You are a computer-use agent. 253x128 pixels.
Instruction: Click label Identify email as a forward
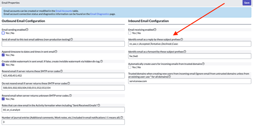[x=156, y=52]
